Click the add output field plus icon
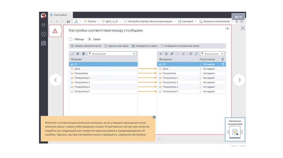The image size is (283, 158). tap(161, 54)
